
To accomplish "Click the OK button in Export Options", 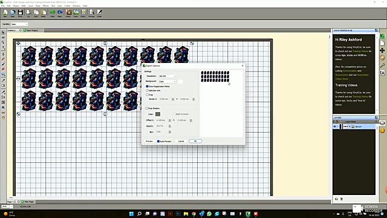I will tap(195, 141).
